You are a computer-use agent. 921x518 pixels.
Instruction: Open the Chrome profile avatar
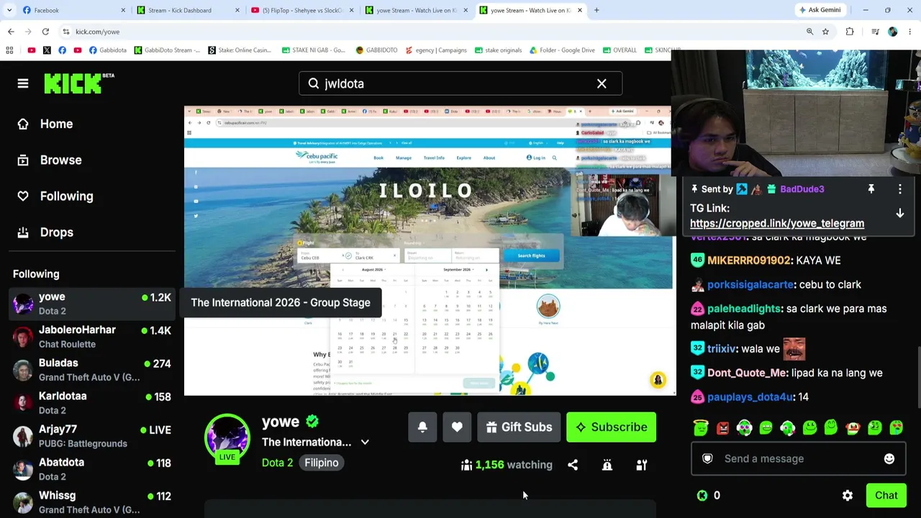coord(893,32)
